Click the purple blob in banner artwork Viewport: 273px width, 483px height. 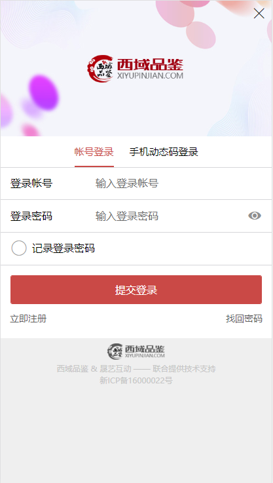(44, 92)
